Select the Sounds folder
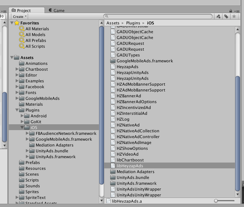This screenshot has height=207, width=244. [32, 186]
